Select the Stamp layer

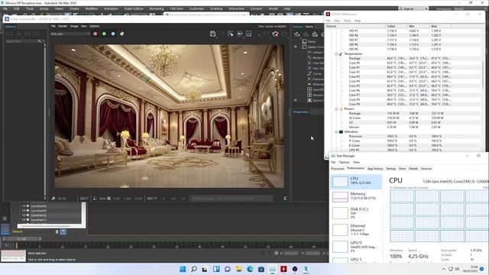(313, 41)
